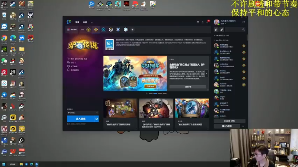Select the StarCraft game icon
298x167 pixels.
[118, 30]
